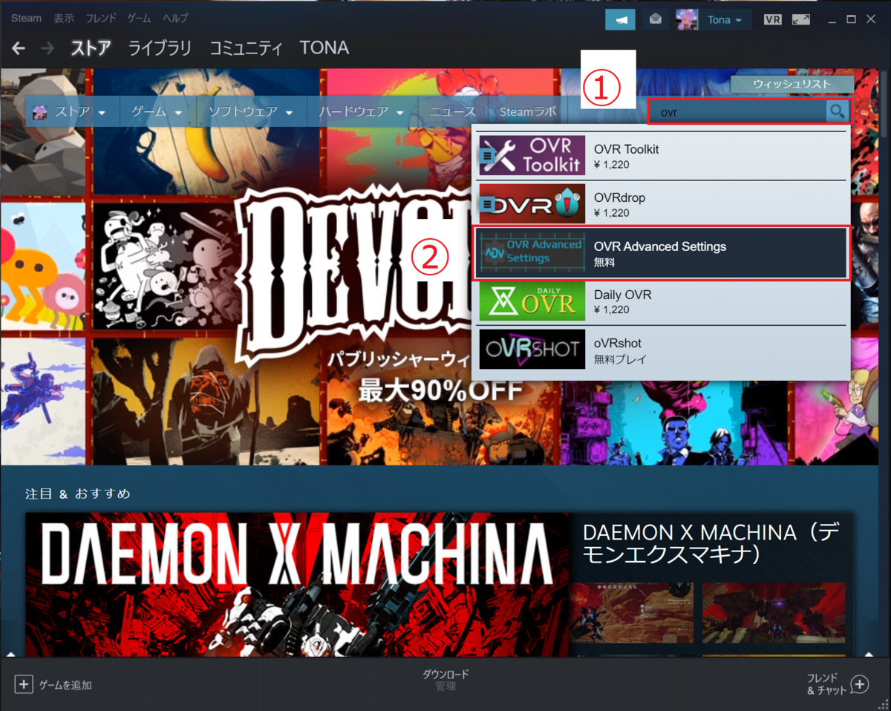
Task: Click the search magnifier icon
Action: coord(837,112)
